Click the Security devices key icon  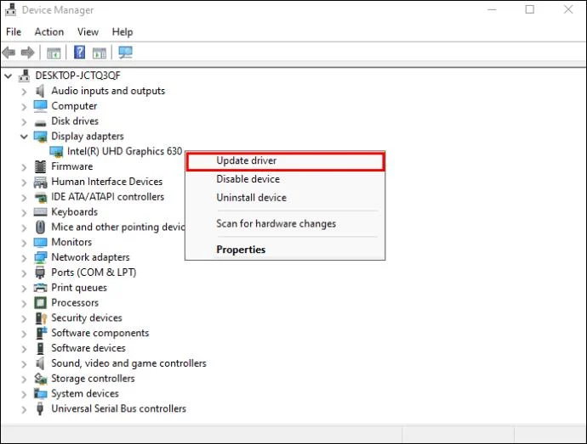pyautogui.click(x=41, y=318)
